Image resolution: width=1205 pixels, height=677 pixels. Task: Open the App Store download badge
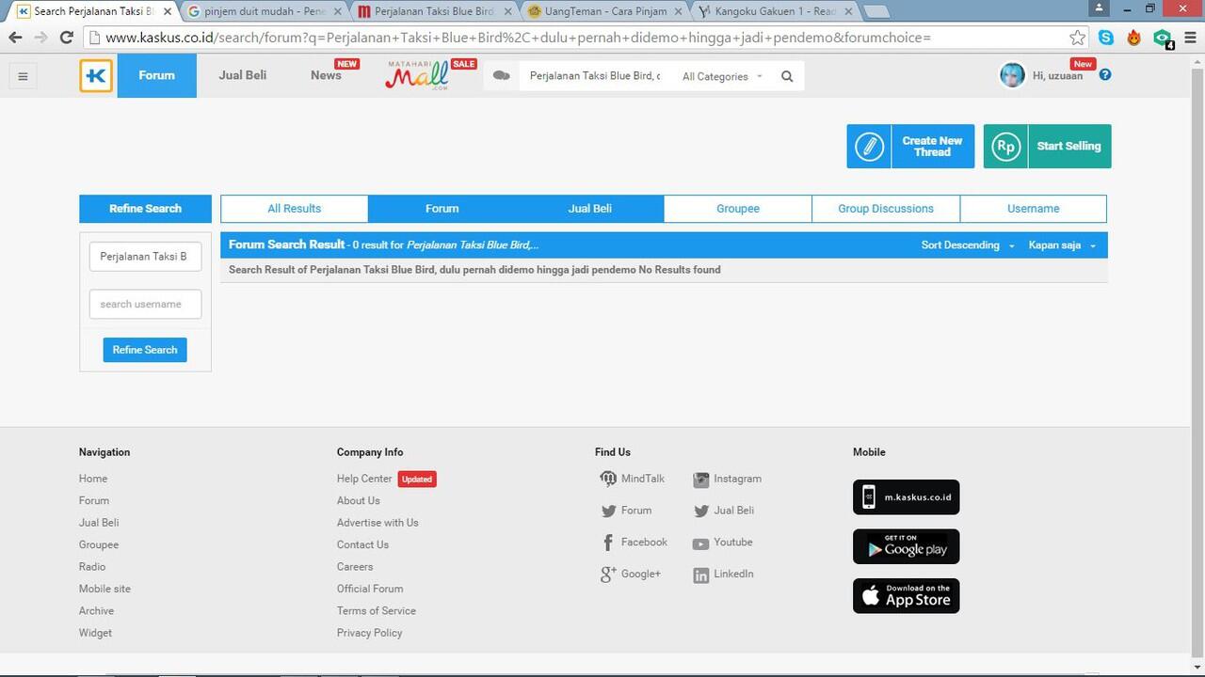click(906, 596)
